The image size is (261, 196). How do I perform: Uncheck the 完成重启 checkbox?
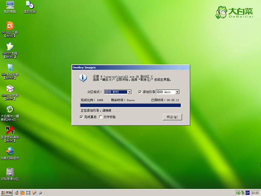(82, 117)
